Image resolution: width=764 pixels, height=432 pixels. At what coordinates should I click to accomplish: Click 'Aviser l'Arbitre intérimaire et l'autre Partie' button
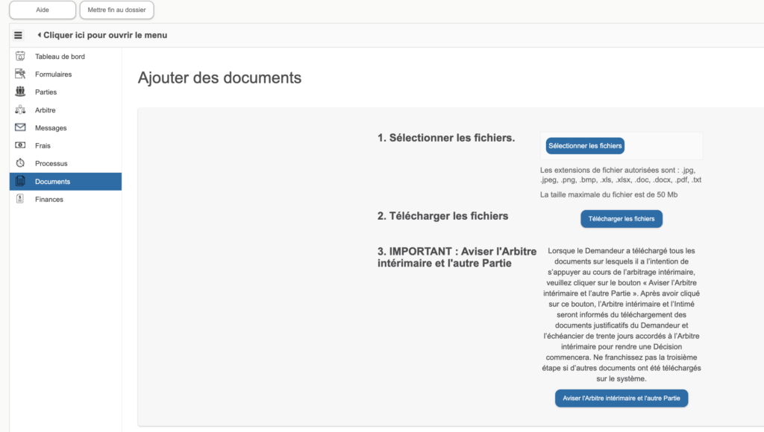[x=621, y=398]
